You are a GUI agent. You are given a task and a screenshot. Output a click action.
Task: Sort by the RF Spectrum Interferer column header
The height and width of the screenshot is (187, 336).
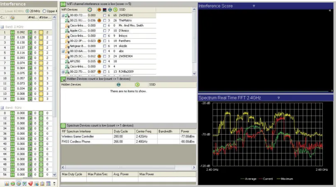tap(87, 131)
